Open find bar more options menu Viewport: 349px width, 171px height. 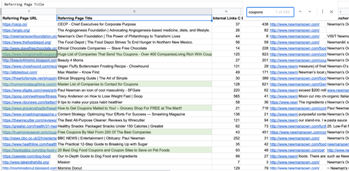(x=323, y=12)
